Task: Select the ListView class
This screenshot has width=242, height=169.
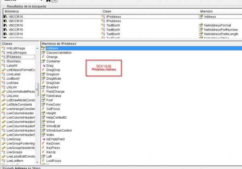Action: (13, 83)
